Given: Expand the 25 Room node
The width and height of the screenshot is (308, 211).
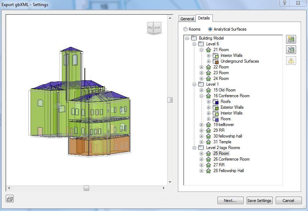Looking at the screenshot, I should 201,153.
